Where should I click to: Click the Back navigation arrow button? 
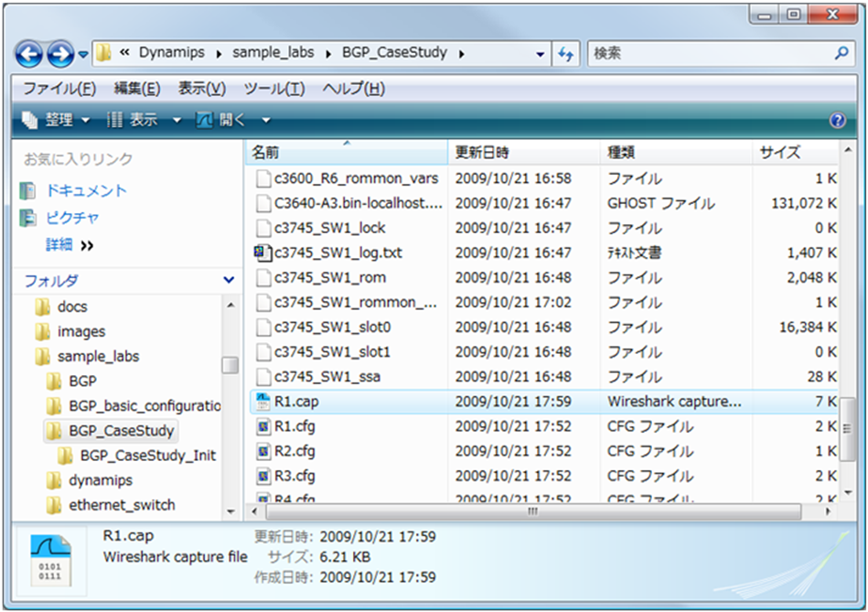(29, 54)
